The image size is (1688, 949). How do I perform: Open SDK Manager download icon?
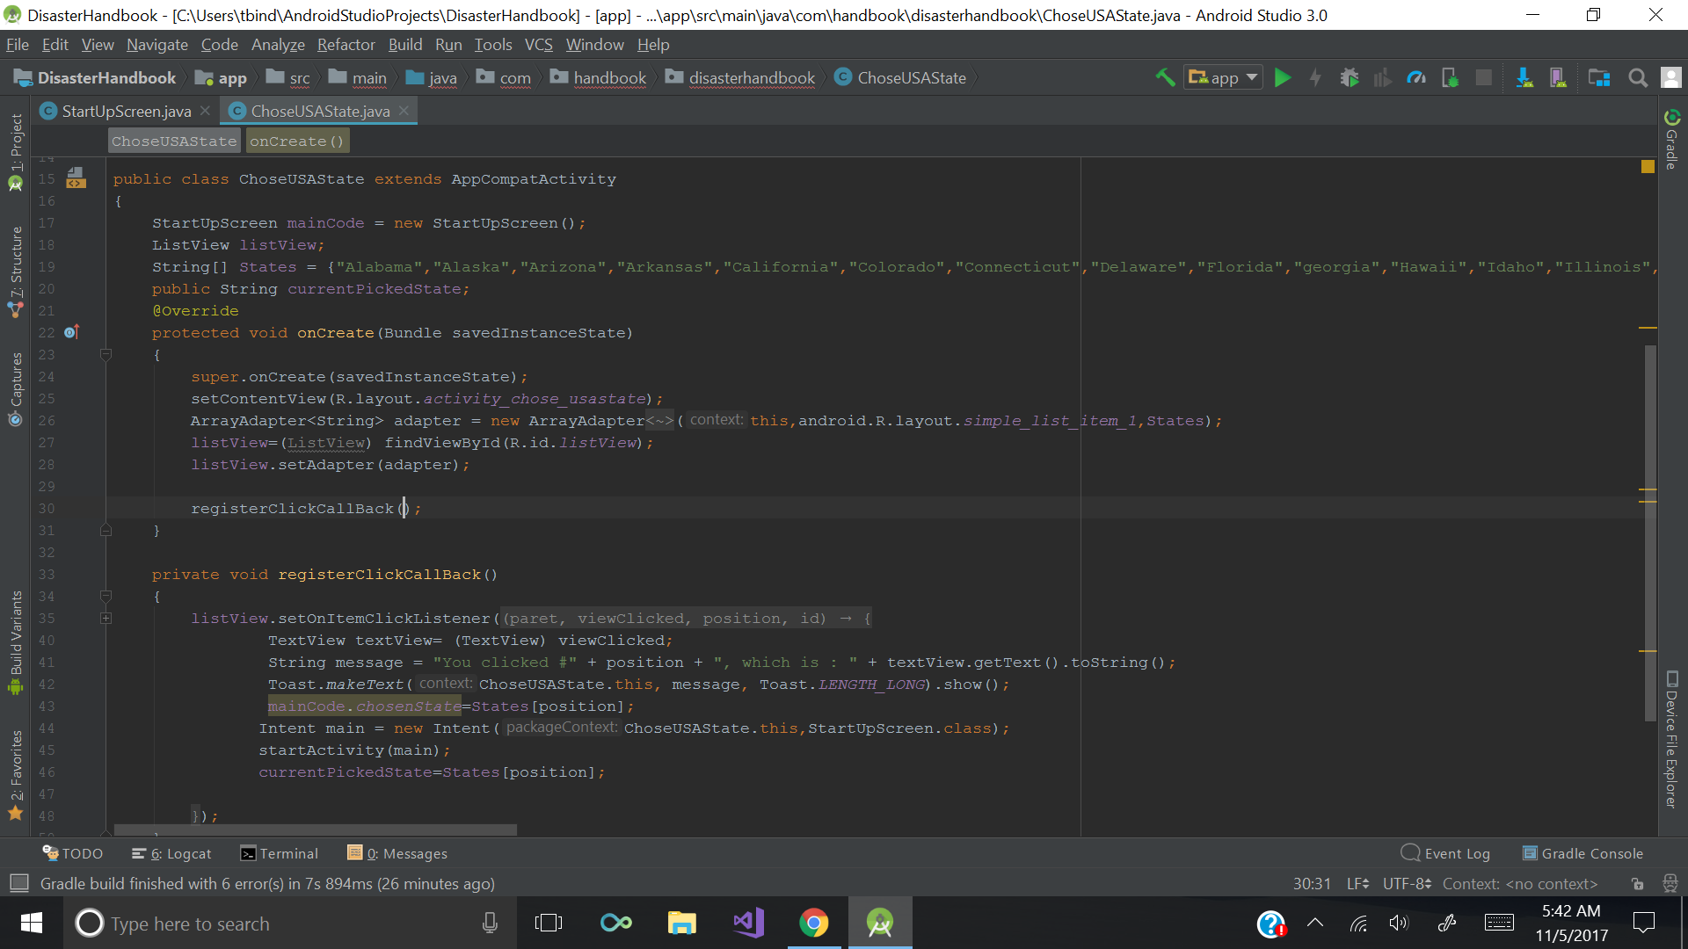click(x=1524, y=77)
